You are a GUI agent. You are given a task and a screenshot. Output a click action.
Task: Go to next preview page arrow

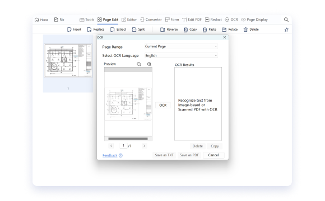click(144, 146)
